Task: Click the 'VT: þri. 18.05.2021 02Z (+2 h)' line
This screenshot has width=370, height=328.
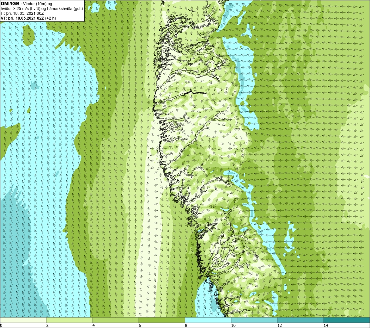Action: point(28,18)
